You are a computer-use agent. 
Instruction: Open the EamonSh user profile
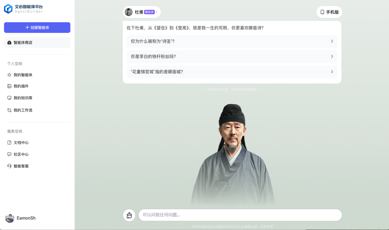(20, 218)
